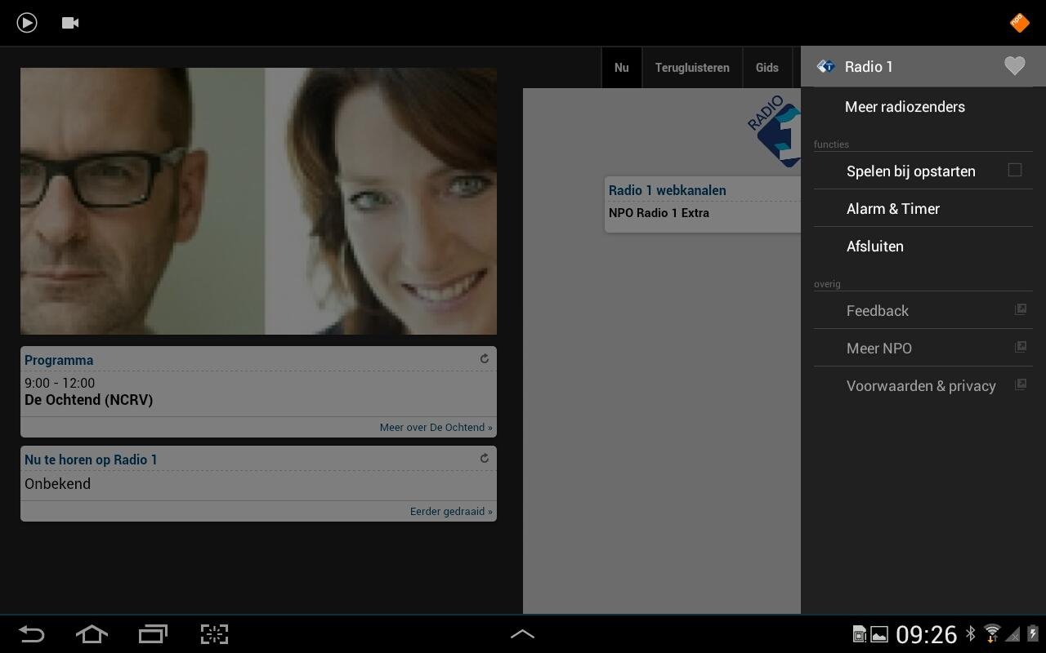Tap the Bluetooth status icon
The image size is (1046, 653).
[x=971, y=634]
